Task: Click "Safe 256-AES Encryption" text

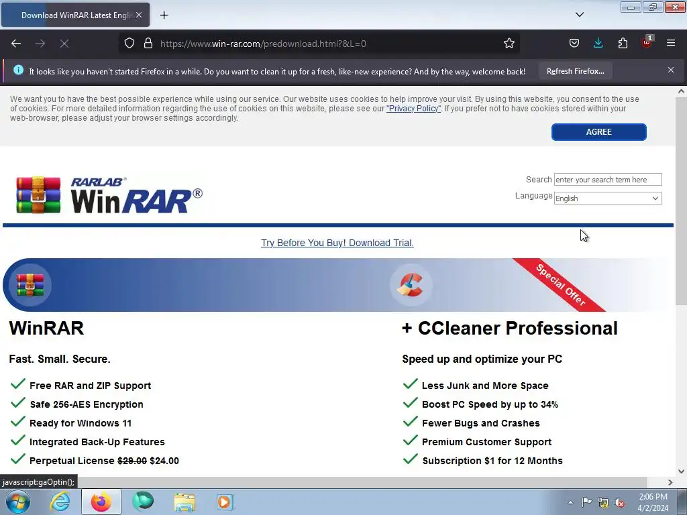Action: pyautogui.click(x=87, y=404)
